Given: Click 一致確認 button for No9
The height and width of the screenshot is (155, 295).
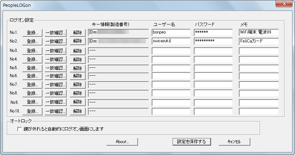Looking at the screenshot, I should coord(55,102).
